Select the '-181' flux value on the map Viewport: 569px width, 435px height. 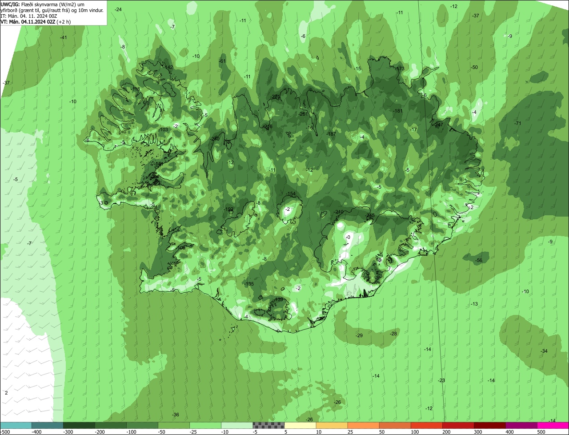point(398,111)
